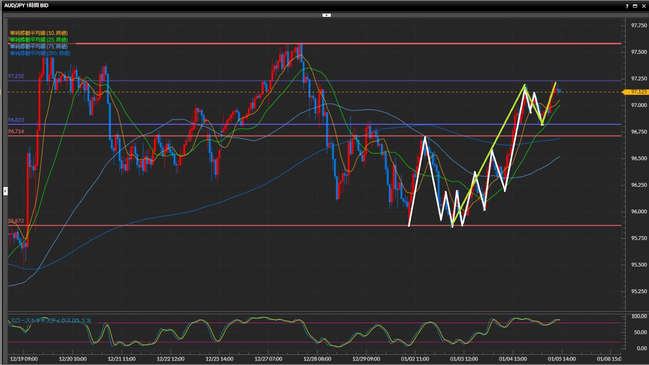This screenshot has height=365, width=649.
Task: Select the 96.714 red line label
Action: tap(16, 131)
